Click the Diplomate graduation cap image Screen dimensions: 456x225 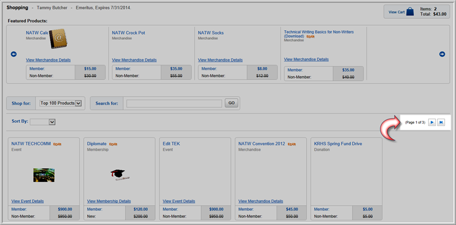coord(120,175)
